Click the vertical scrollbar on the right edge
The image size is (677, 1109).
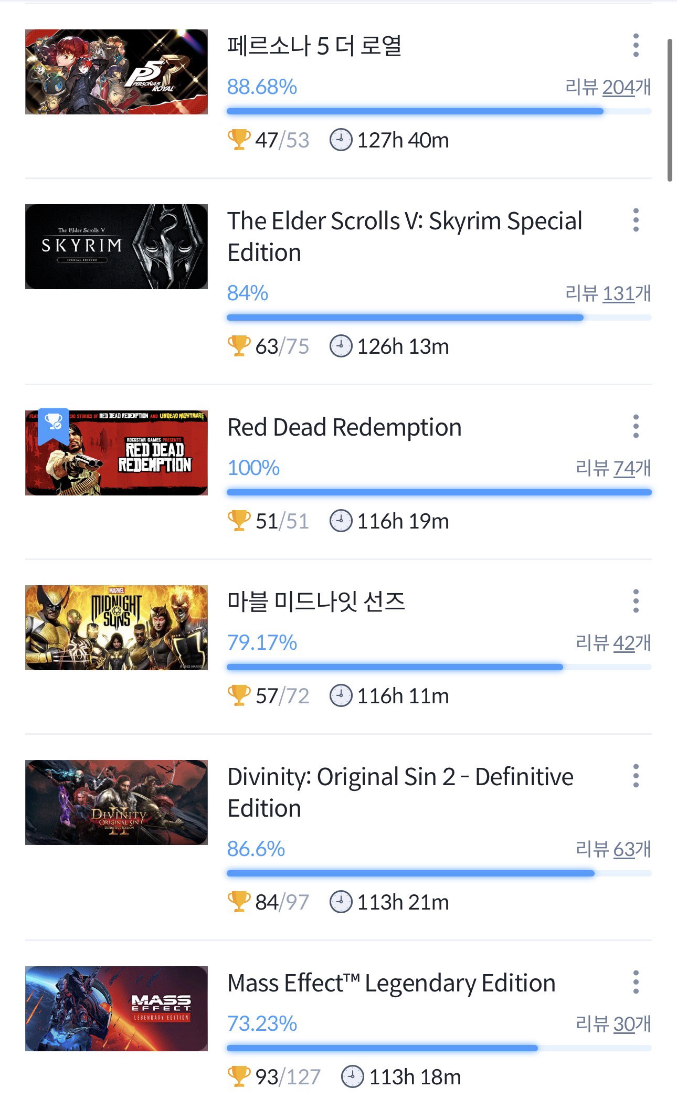[x=670, y=110]
